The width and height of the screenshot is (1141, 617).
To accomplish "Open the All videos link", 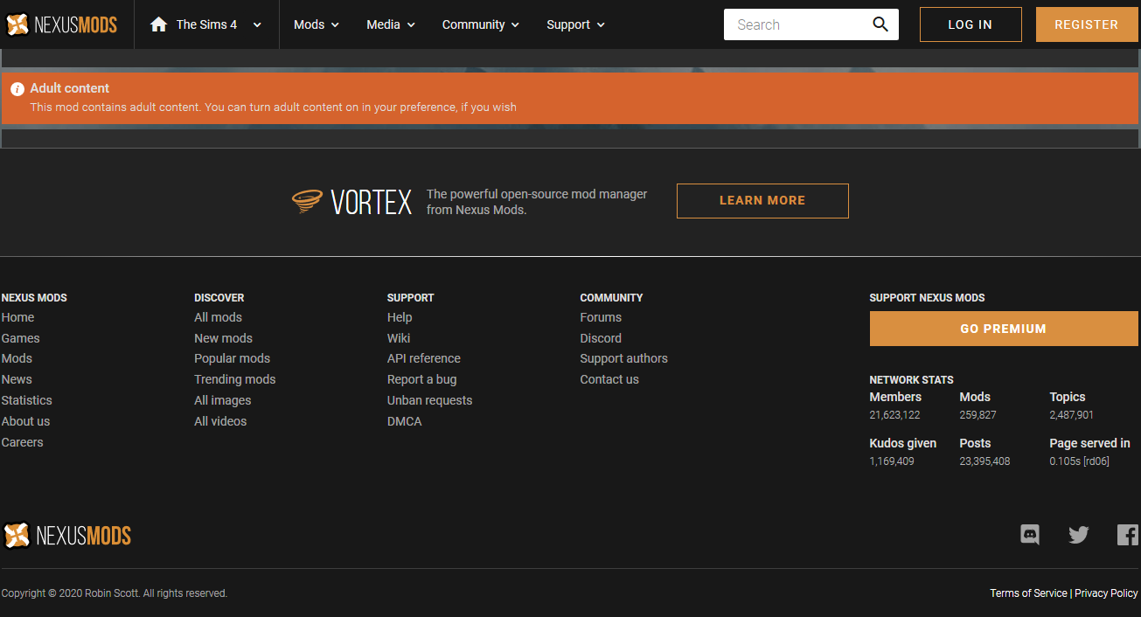I will 220,421.
